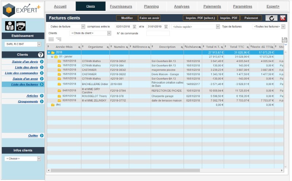Click the collapse-all rows lines icon
The image size is (292, 181).
click(x=51, y=39)
